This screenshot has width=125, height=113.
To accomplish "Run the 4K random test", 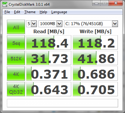I will [16, 74].
